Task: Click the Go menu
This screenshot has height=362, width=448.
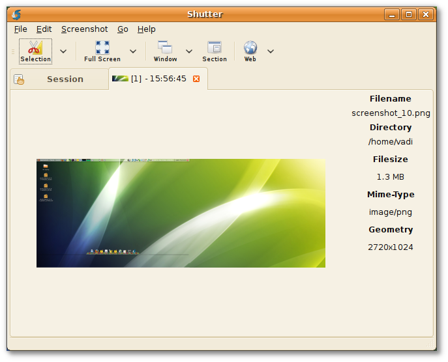Action: 123,29
